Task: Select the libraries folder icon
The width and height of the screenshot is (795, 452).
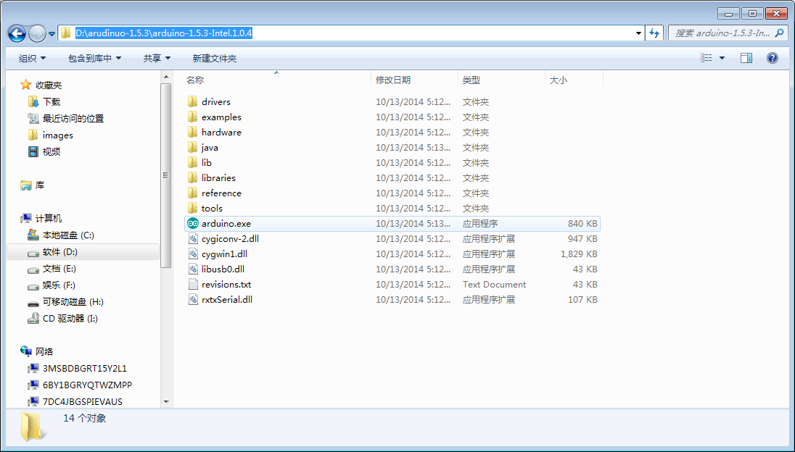Action: coord(193,177)
